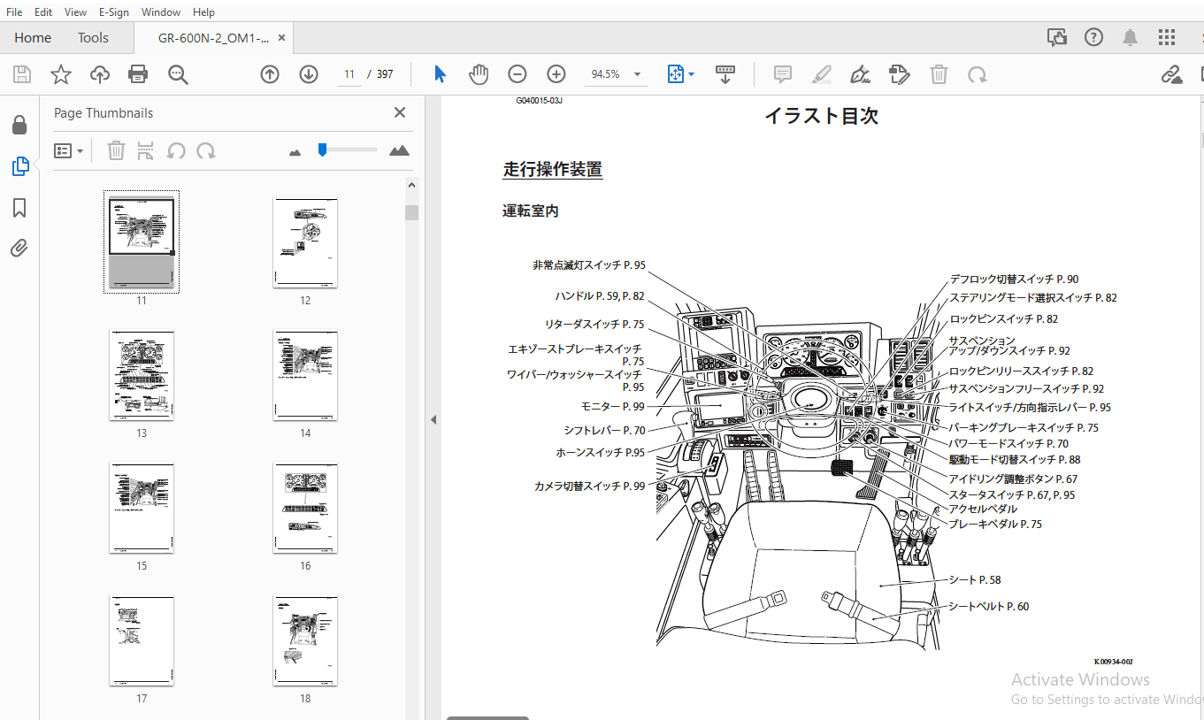Click the Save file icon
The image size is (1204, 720).
click(x=22, y=74)
